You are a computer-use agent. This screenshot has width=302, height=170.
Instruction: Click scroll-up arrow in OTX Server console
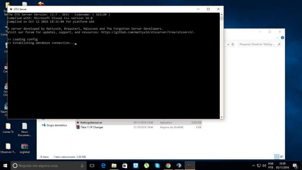click(x=222, y=15)
